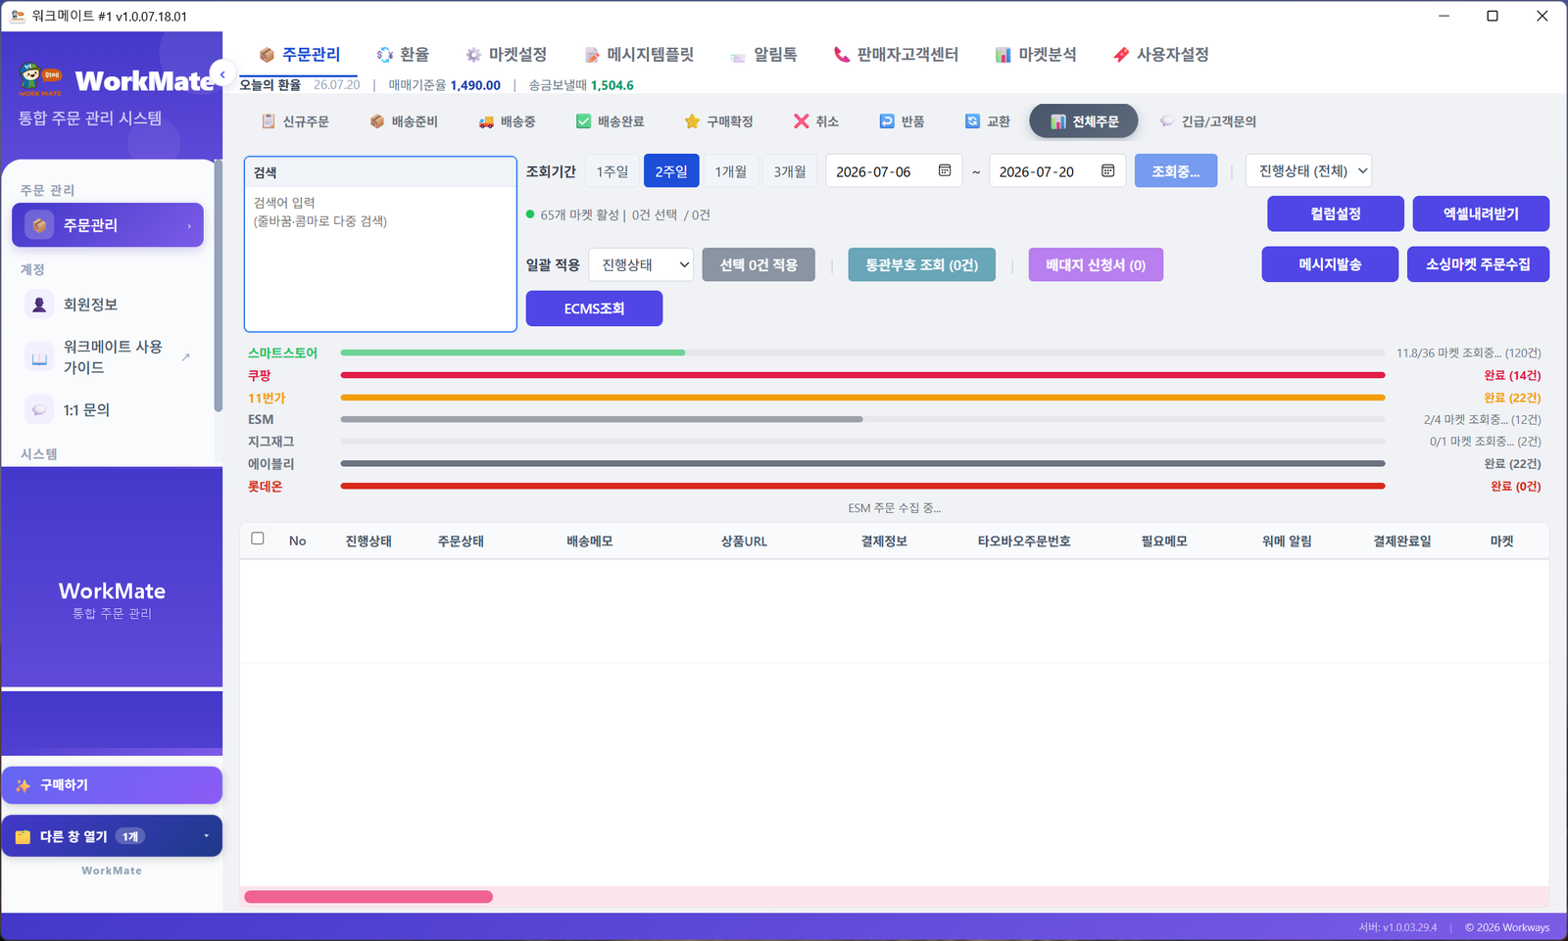Select the 3개월 period option
Viewport: 1568px width, 941px height.
pyautogui.click(x=789, y=171)
